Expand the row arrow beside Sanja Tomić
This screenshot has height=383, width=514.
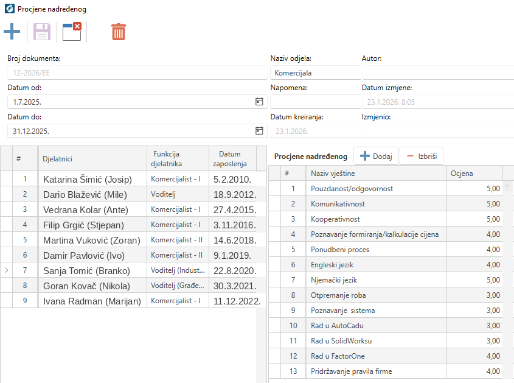click(7, 270)
